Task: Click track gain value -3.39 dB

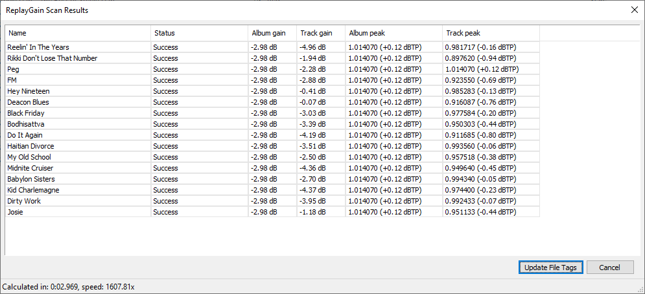Action: (x=312, y=124)
